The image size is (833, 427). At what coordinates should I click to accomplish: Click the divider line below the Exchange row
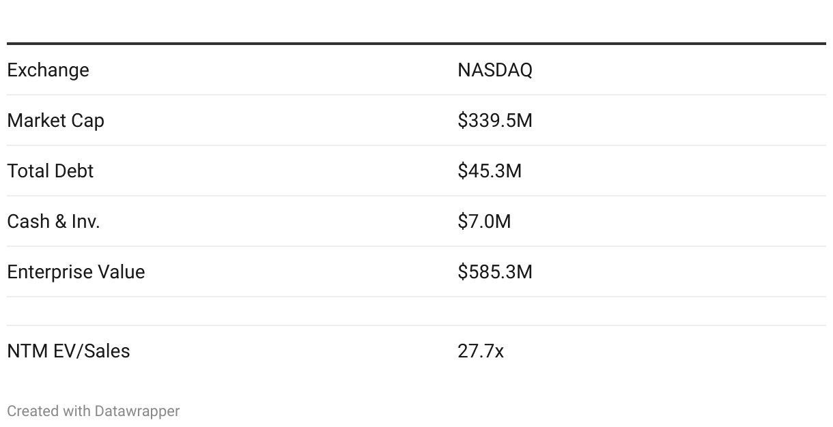[x=416, y=95]
